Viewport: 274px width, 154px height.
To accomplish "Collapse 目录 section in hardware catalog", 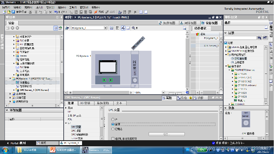I will click(226, 33).
